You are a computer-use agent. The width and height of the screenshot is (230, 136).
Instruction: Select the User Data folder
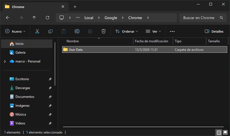145,50
